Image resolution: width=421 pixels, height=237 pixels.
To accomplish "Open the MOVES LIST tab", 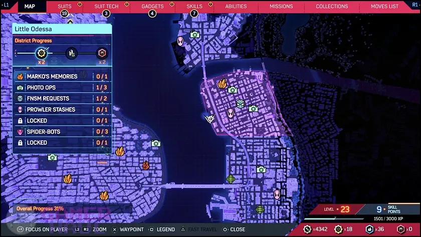I will [384, 6].
